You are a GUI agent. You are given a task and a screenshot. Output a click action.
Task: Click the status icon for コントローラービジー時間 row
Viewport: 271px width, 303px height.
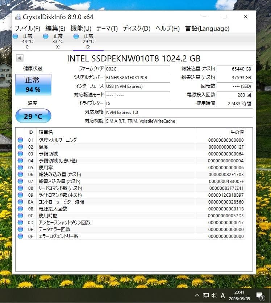tap(20, 202)
